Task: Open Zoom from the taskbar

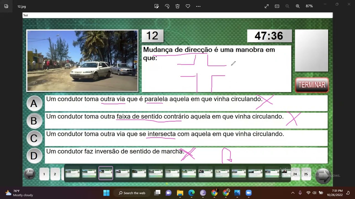Action: pos(248,193)
